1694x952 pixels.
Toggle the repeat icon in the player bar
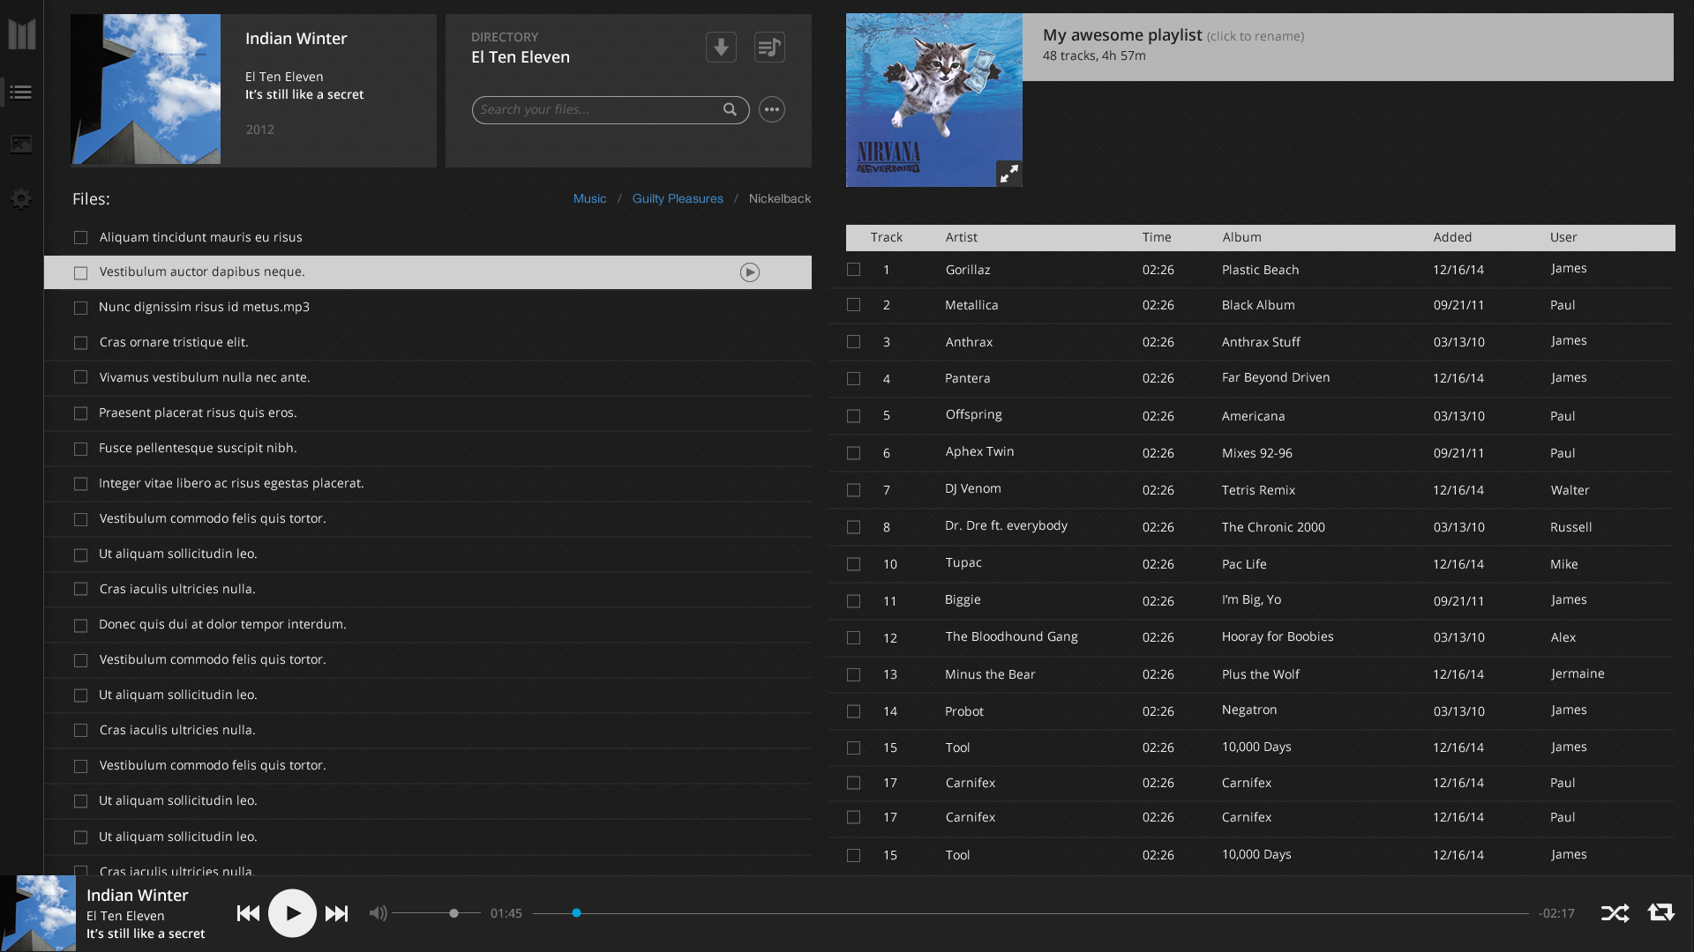(x=1660, y=912)
